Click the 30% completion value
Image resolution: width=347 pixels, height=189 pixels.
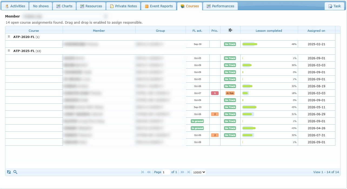(294, 65)
